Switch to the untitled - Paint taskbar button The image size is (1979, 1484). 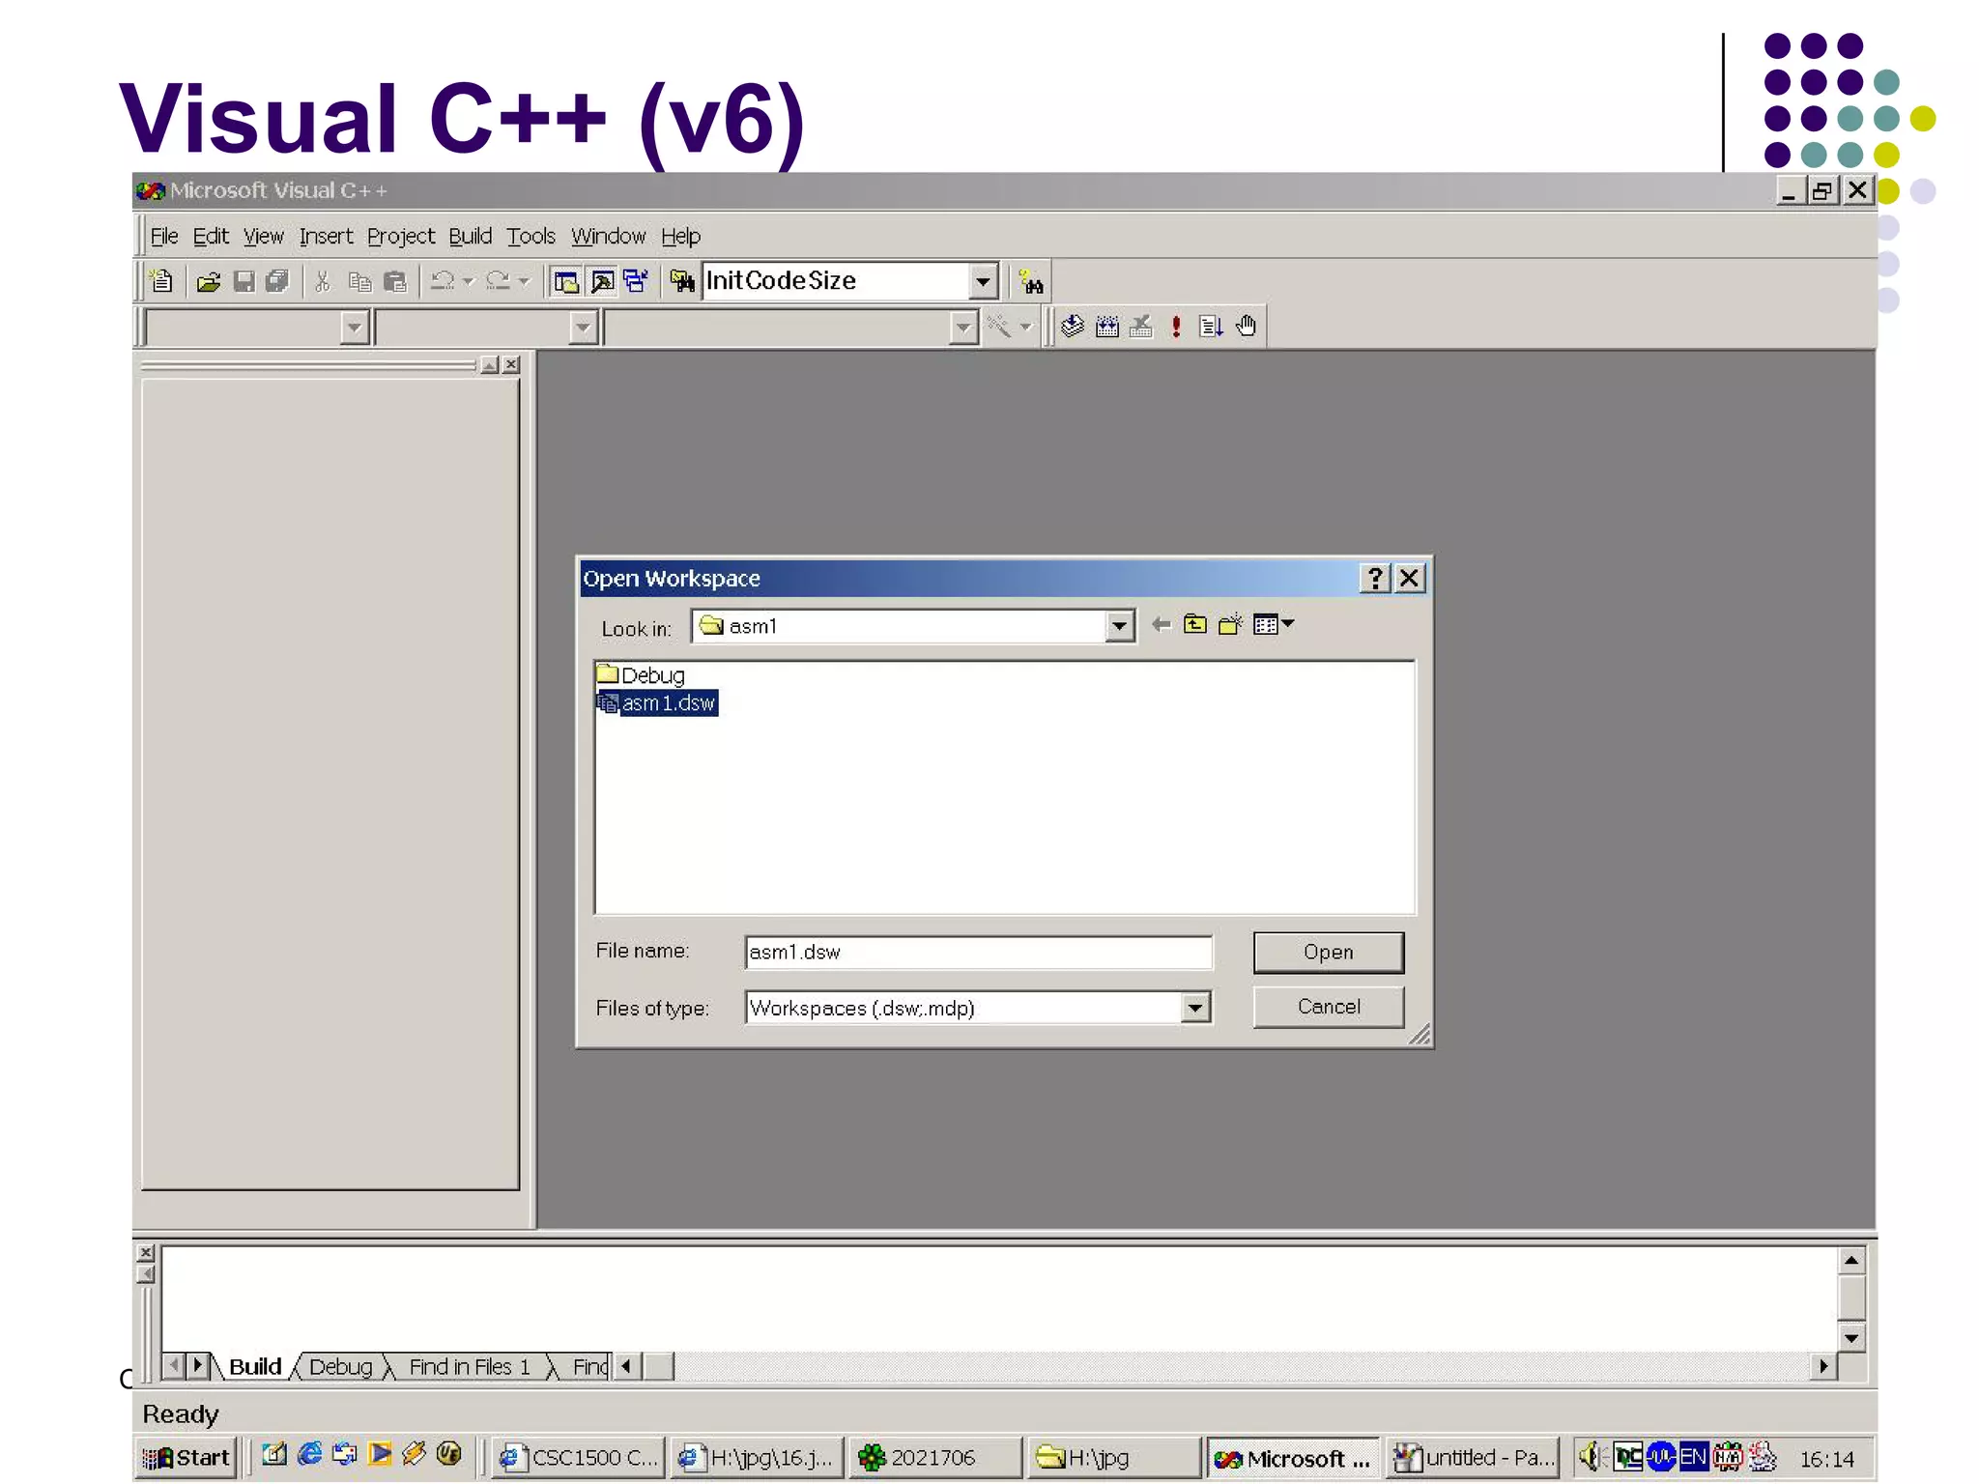pyautogui.click(x=1474, y=1457)
